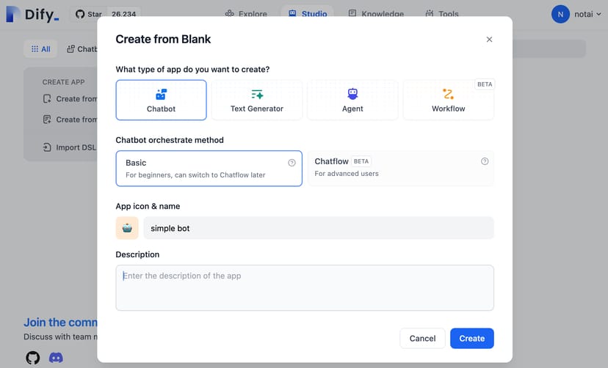Click the help icon on Basic option
The height and width of the screenshot is (368, 608).
pyautogui.click(x=292, y=163)
